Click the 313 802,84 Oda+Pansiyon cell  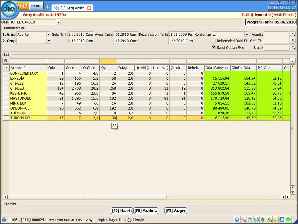(x=217, y=88)
